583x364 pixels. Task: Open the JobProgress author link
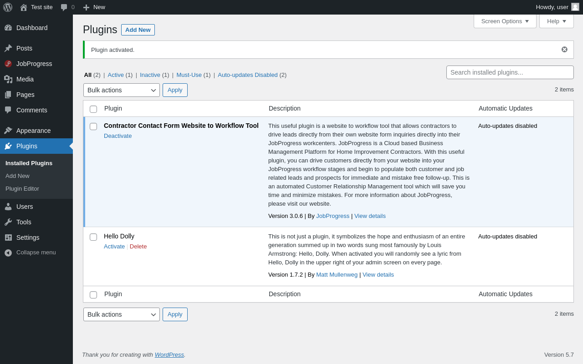pyautogui.click(x=333, y=216)
